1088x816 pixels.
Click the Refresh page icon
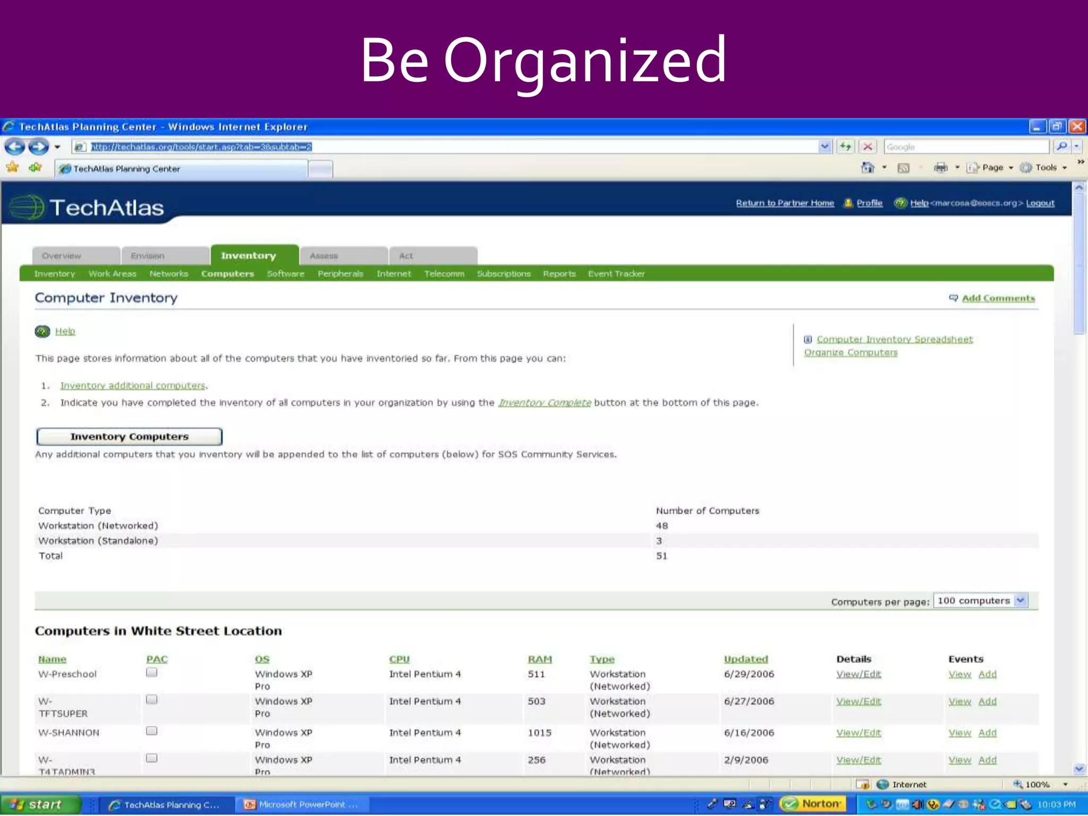tap(845, 147)
